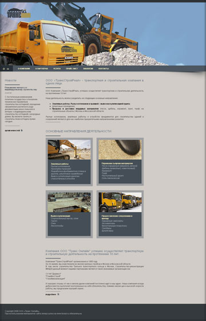This screenshot has width=206, height=321.
Task: Open the 'Услуги' menu item
Action: point(57,69)
